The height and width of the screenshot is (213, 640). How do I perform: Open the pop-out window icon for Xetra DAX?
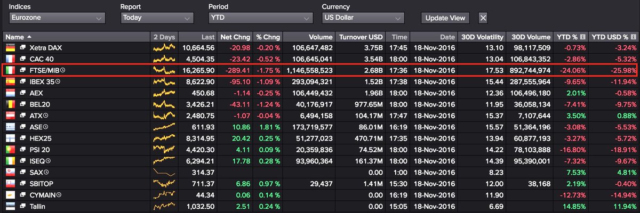(23, 48)
